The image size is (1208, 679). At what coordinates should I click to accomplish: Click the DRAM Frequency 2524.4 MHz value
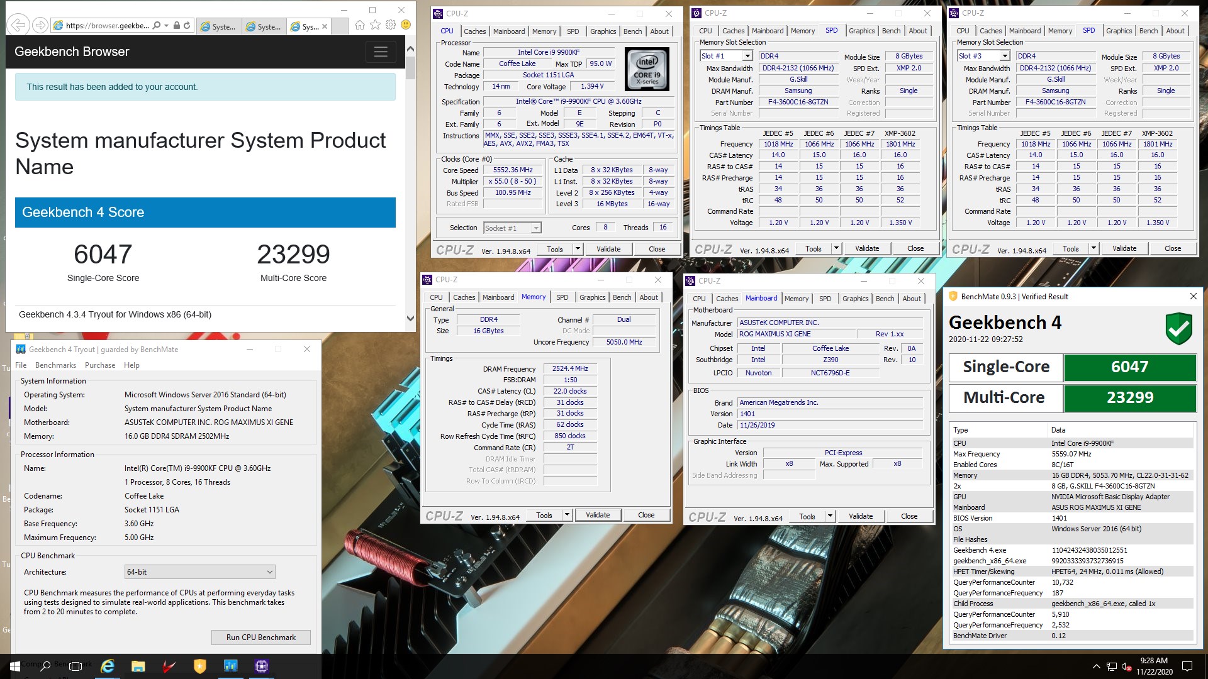[570, 369]
